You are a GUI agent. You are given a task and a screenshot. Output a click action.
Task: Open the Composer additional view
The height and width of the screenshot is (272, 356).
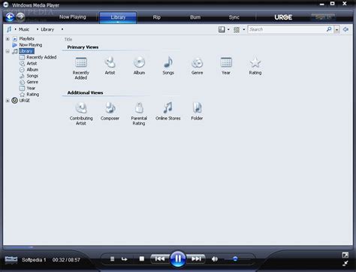coord(110,111)
